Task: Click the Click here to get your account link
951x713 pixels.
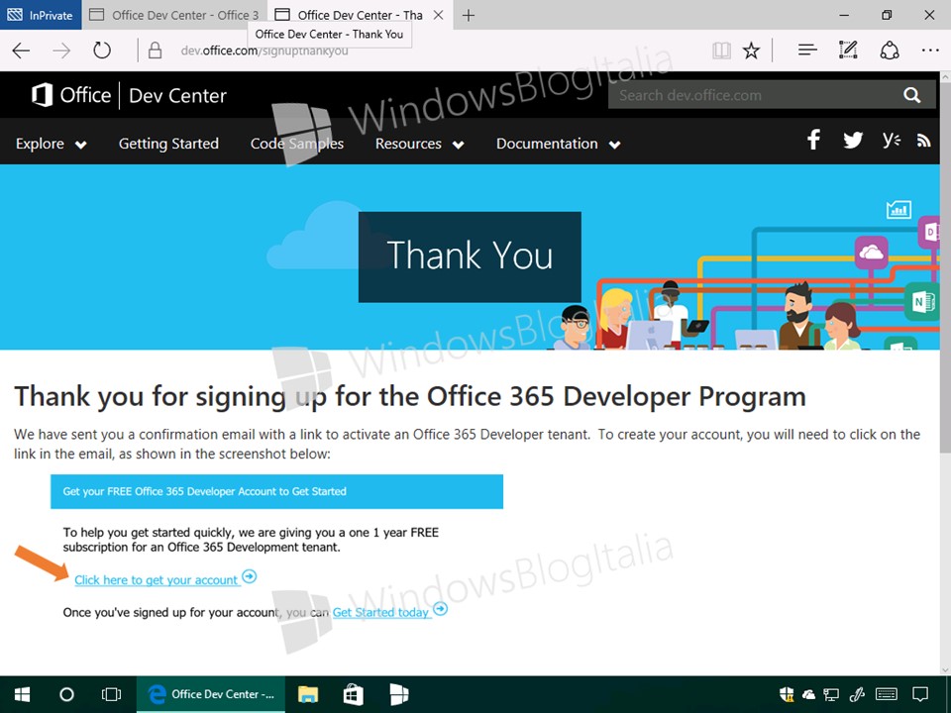Action: (157, 579)
